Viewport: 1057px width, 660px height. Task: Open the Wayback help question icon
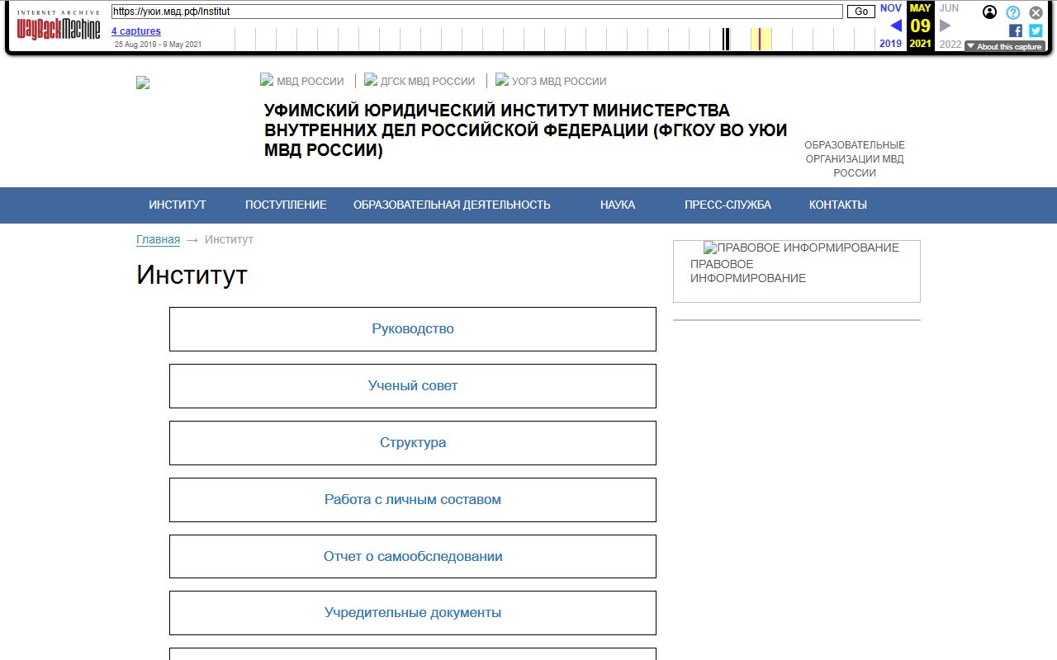(x=1013, y=12)
